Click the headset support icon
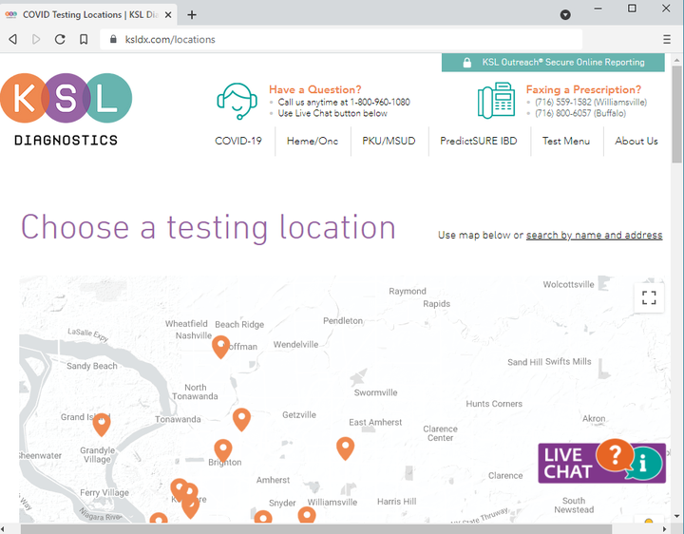This screenshot has width=684, height=534. [x=237, y=102]
